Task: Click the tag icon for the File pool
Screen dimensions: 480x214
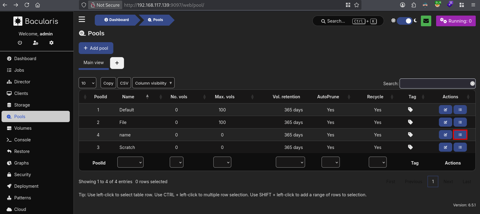Action: pos(410,122)
